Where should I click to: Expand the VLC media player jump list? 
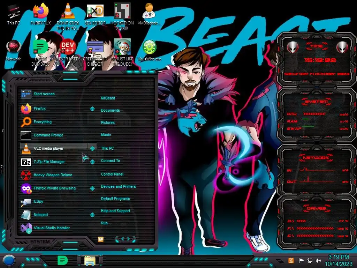[92, 149]
